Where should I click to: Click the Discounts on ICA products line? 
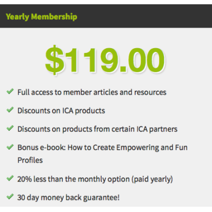click(x=61, y=111)
